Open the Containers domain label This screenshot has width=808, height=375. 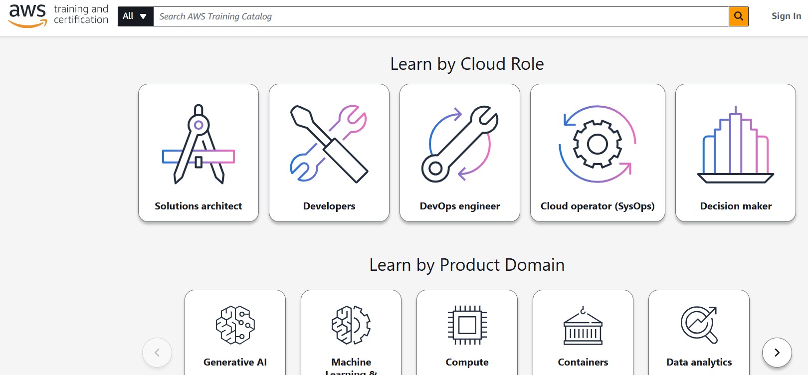point(583,362)
